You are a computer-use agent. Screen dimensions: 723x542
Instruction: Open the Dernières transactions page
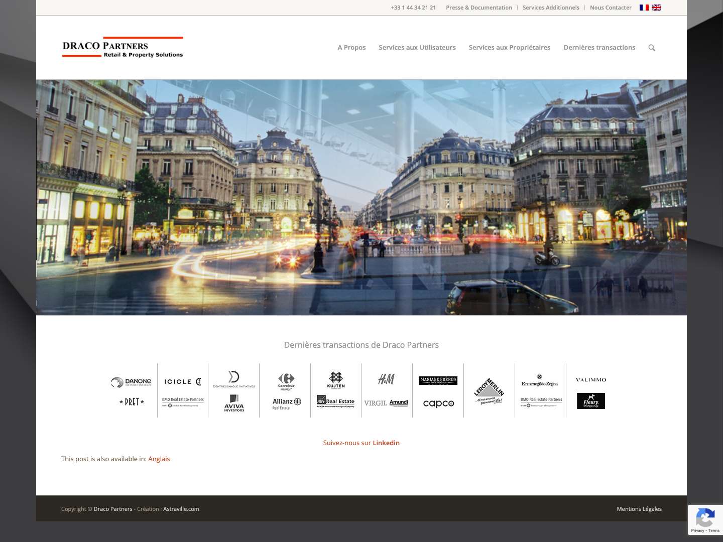599,47
